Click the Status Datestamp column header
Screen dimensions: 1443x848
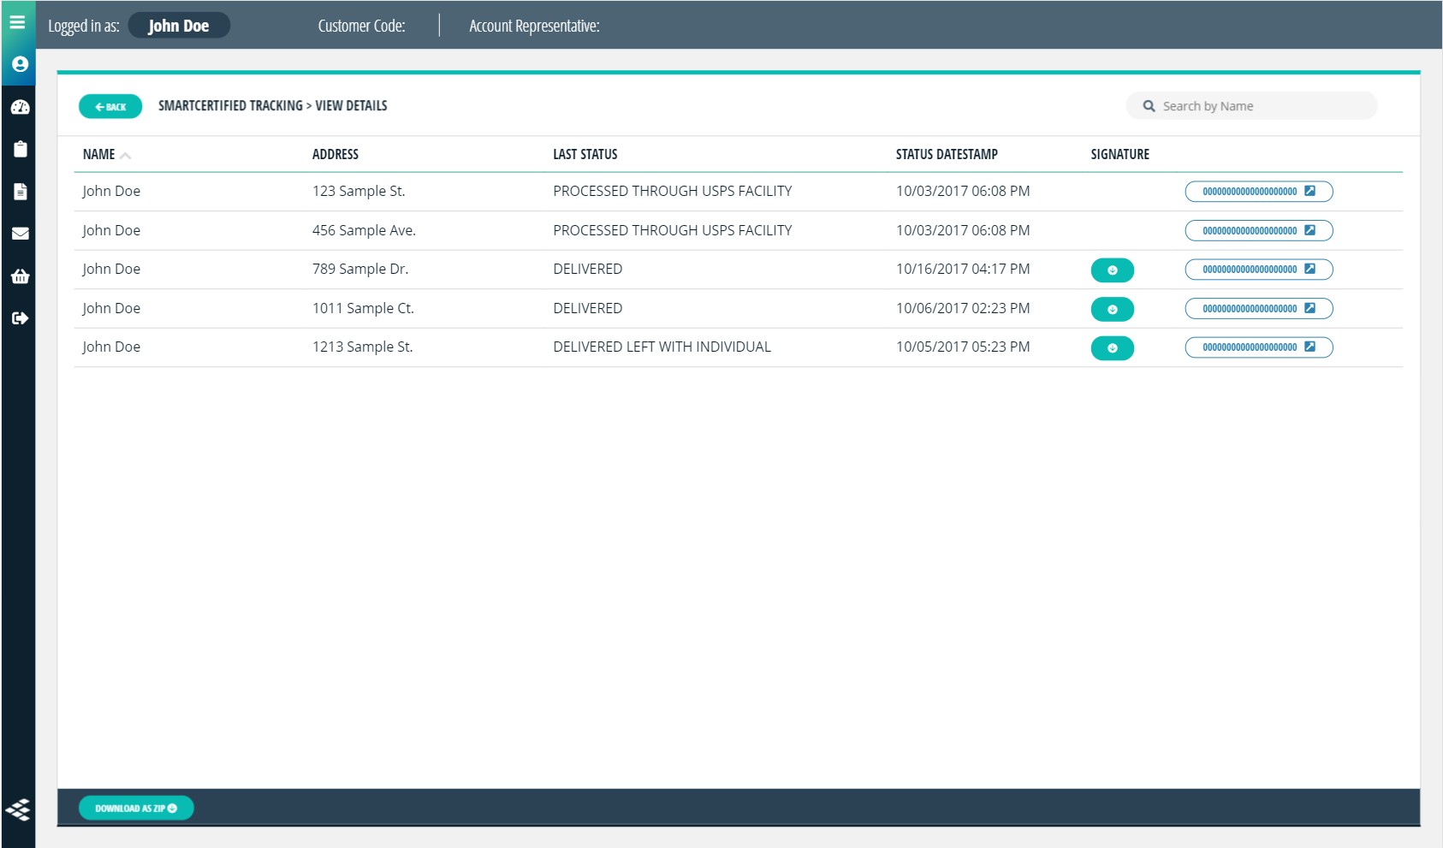[x=947, y=154]
